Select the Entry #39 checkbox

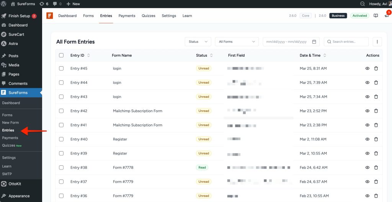click(x=61, y=153)
